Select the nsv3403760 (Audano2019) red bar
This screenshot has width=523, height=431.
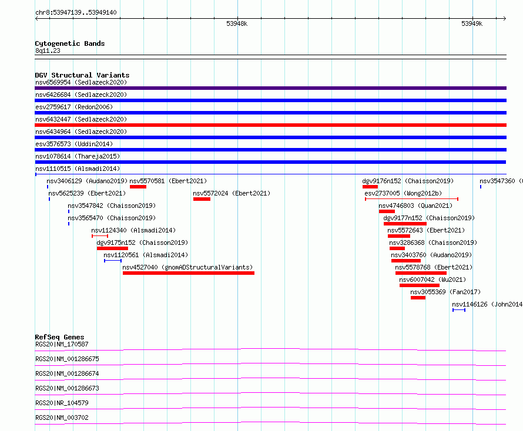coord(406,261)
